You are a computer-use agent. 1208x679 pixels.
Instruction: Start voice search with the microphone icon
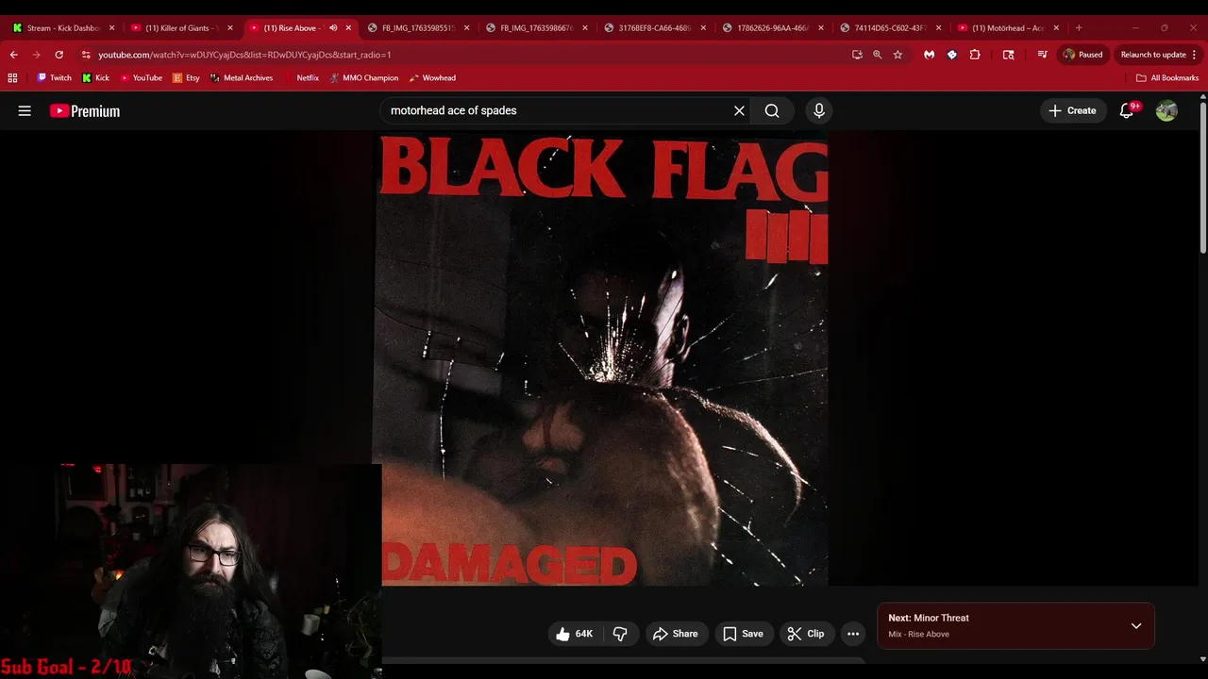click(818, 110)
